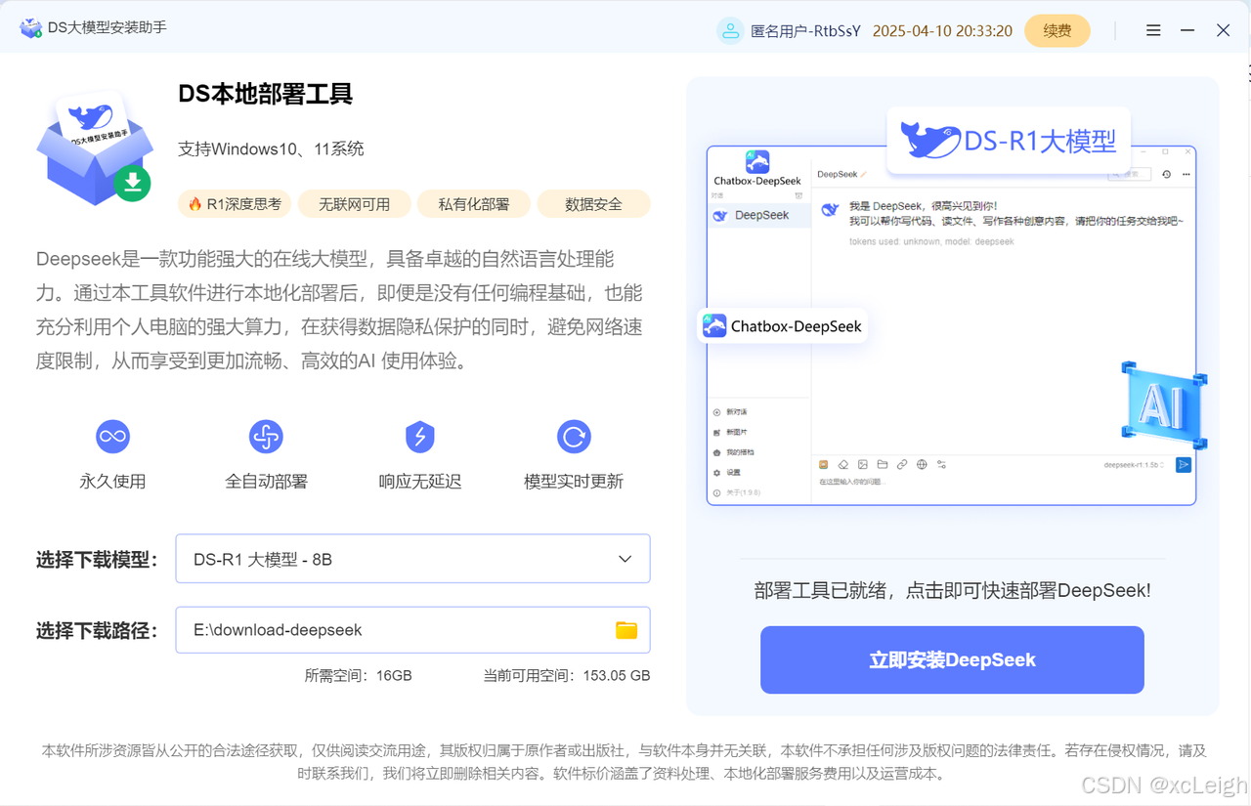Click the dropdown chevron for model selection
1251x806 pixels.
point(625,559)
